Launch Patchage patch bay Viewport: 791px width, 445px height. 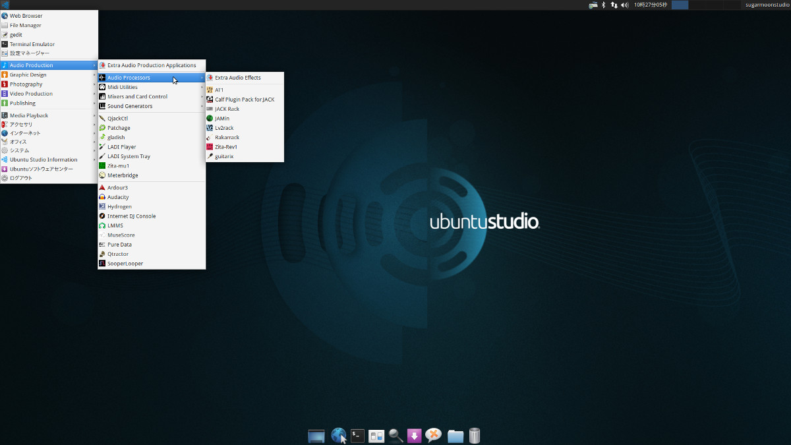click(x=152, y=128)
